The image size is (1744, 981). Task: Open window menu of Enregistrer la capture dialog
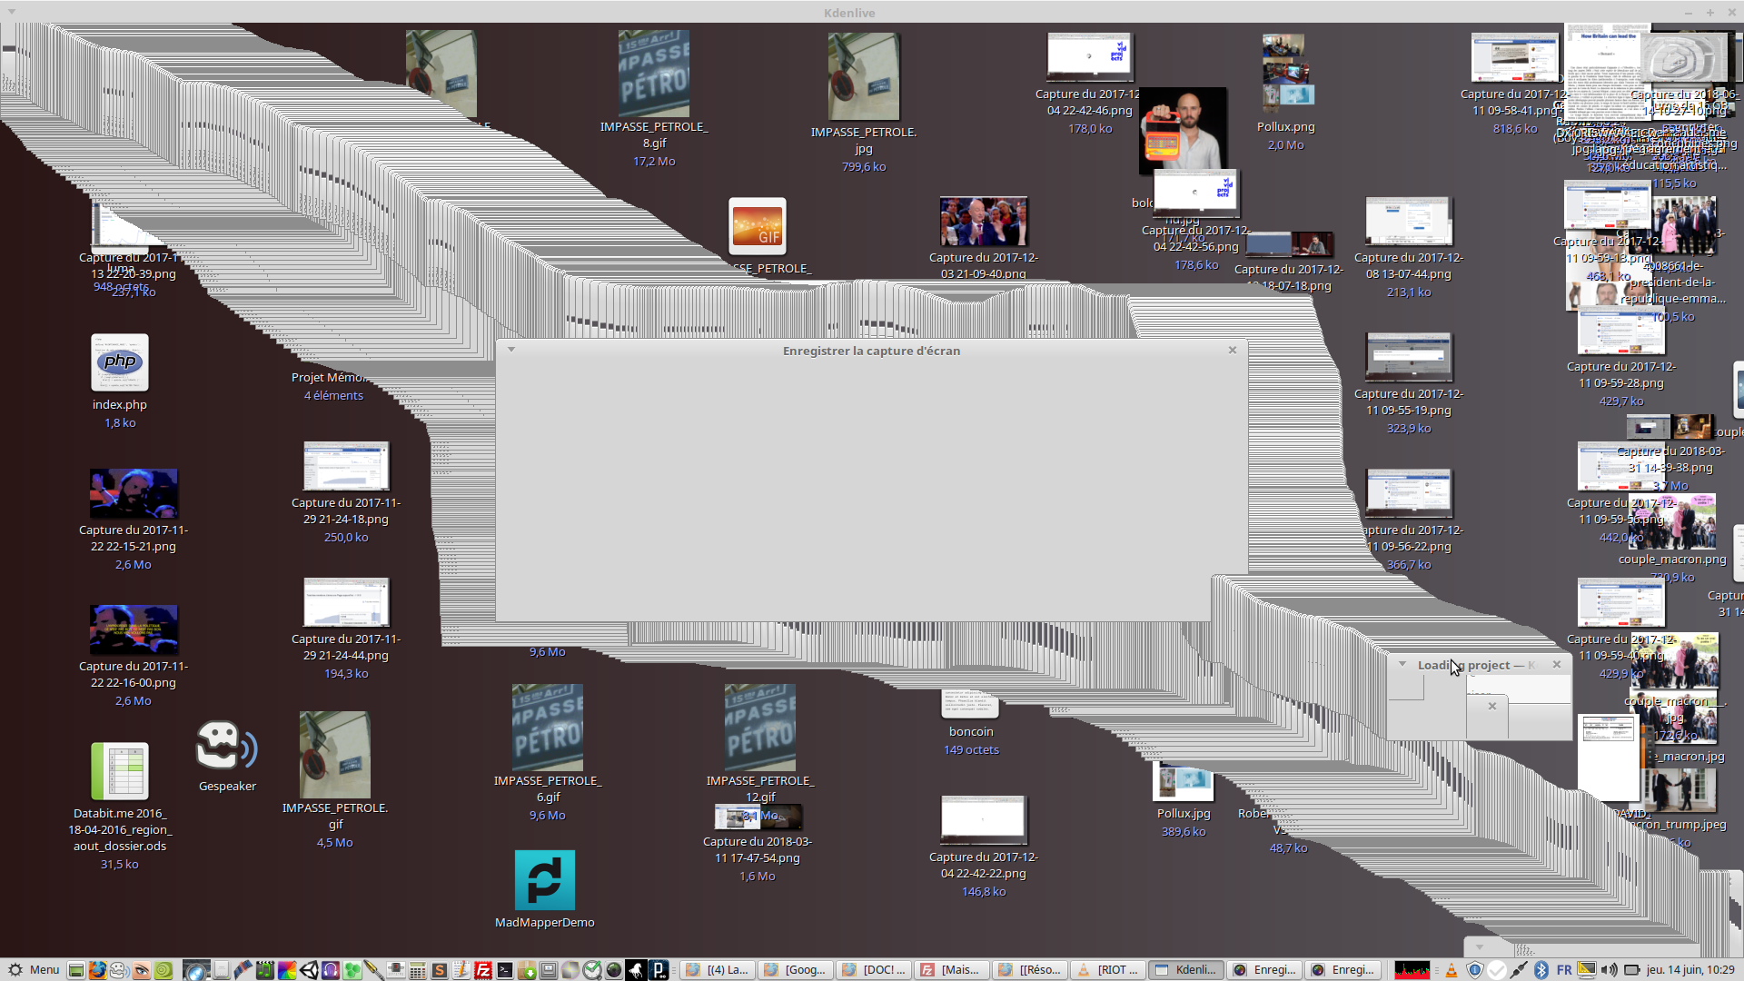(511, 350)
